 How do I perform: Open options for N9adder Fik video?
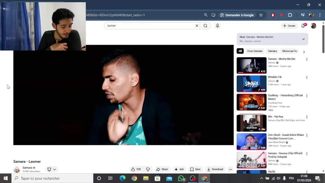[x=307, y=78]
